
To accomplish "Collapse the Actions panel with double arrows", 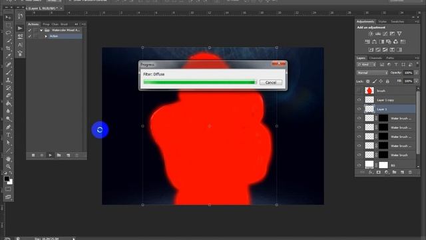I will tap(77, 24).
